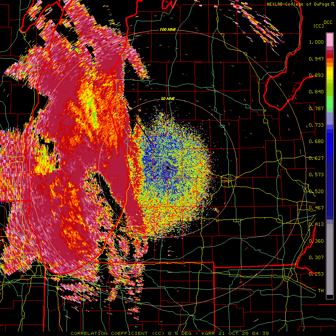
Task: Click the [CC] unit label above the scale
Action: point(319,26)
